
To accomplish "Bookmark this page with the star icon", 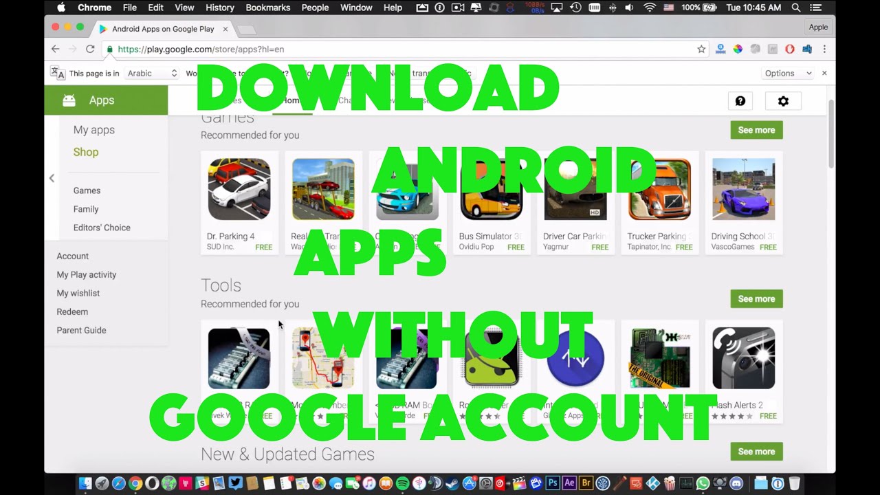I will [701, 49].
